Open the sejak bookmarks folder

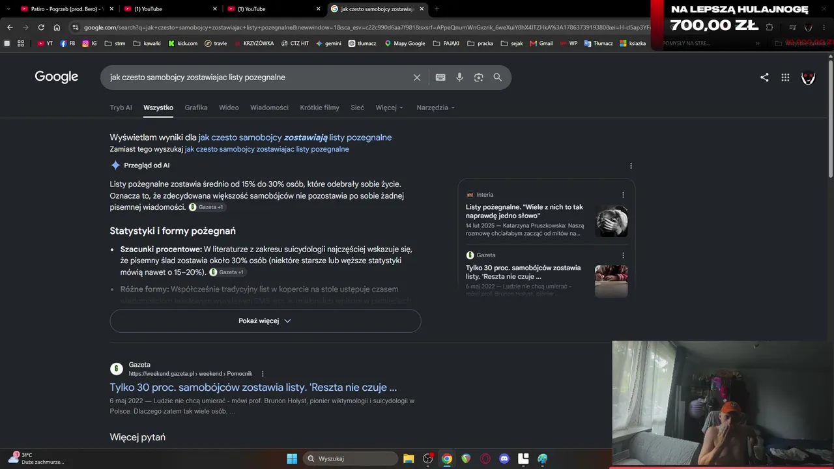click(512, 44)
